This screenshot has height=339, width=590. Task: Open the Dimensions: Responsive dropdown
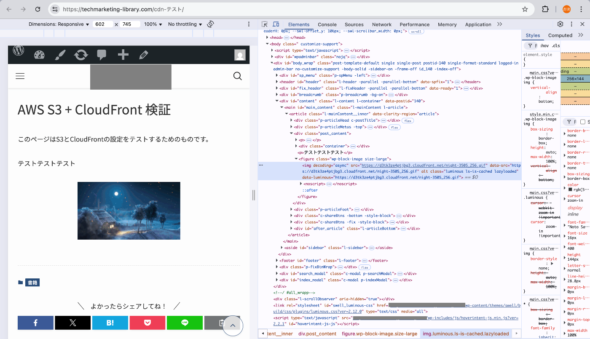coord(59,24)
